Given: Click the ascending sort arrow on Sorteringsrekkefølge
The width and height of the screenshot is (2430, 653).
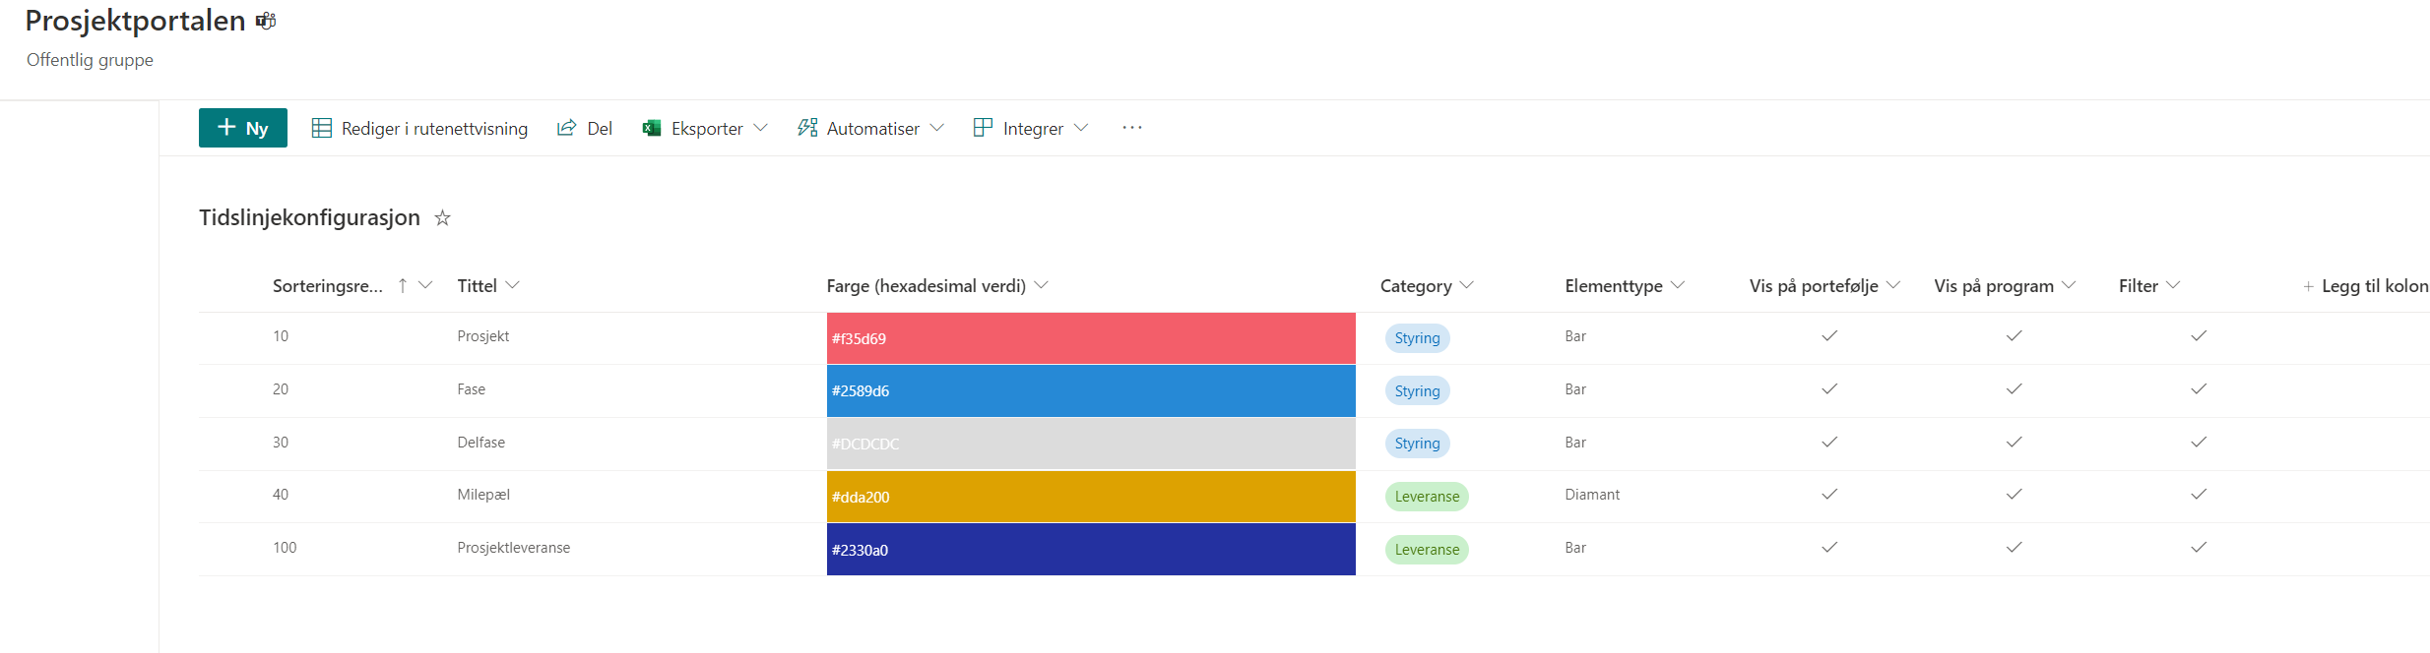Looking at the screenshot, I should (403, 285).
